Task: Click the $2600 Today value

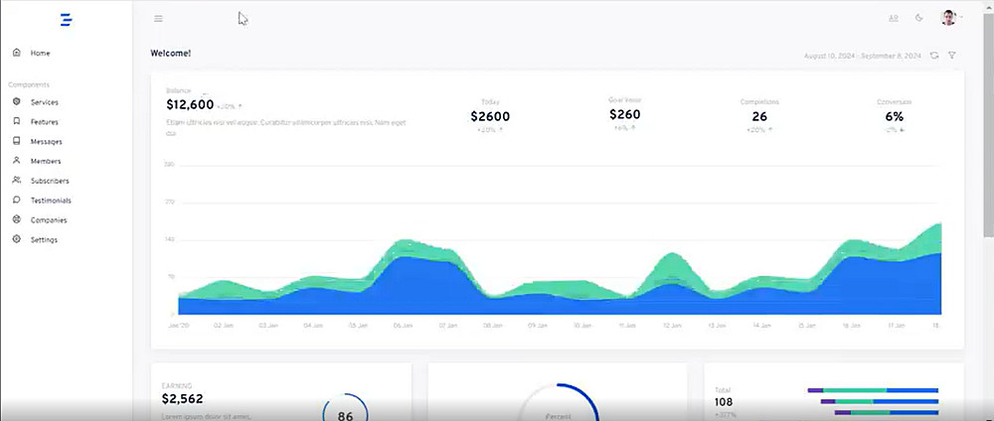Action: 490,116
